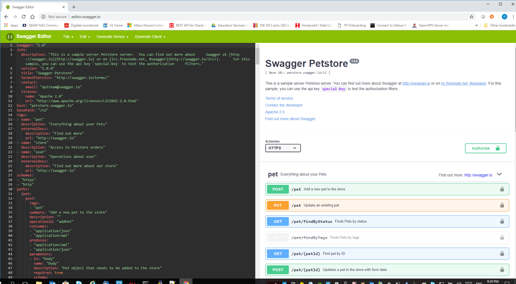Fold the paths block at line 30
Viewport: 516px width, 284px height.
click(x=14, y=189)
